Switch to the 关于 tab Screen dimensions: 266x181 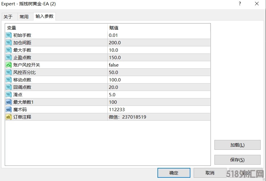8,17
